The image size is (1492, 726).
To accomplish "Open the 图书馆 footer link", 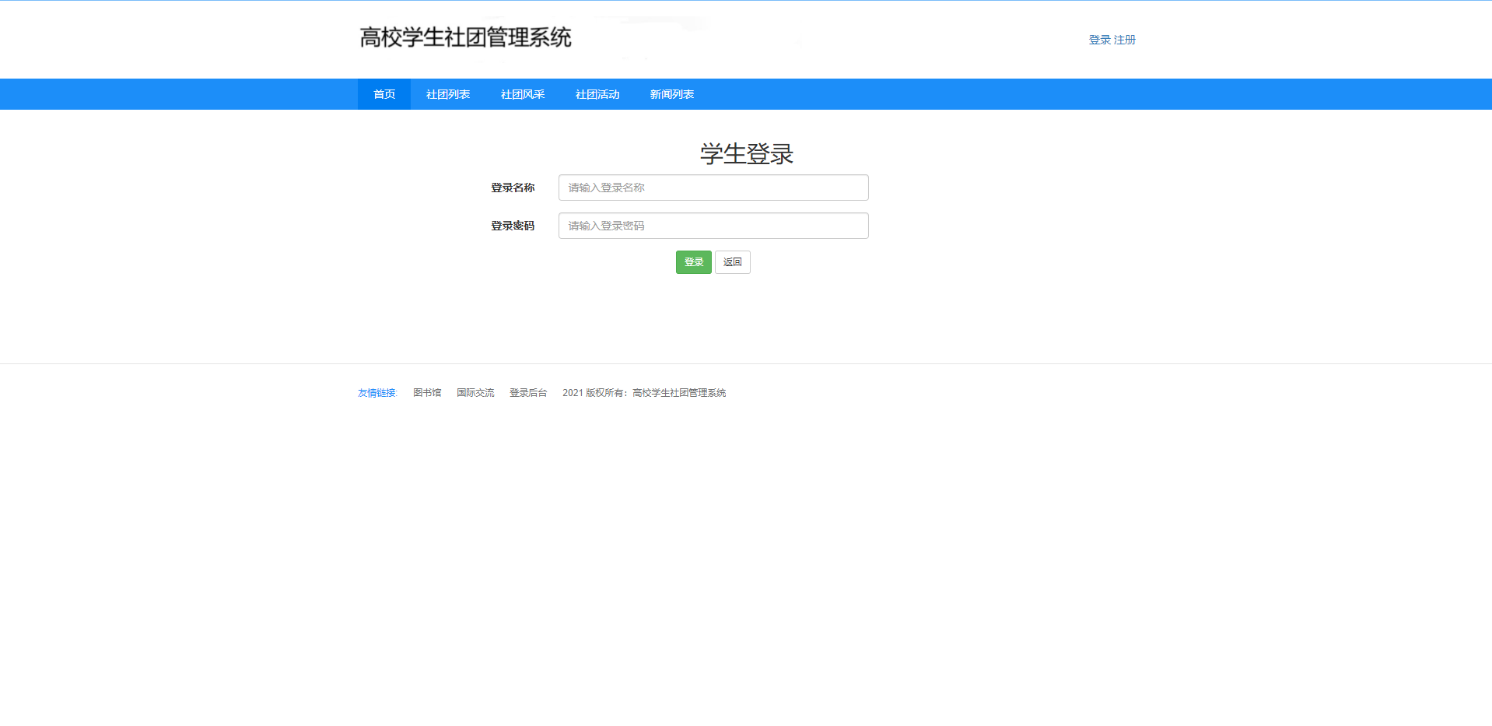I will coord(427,393).
